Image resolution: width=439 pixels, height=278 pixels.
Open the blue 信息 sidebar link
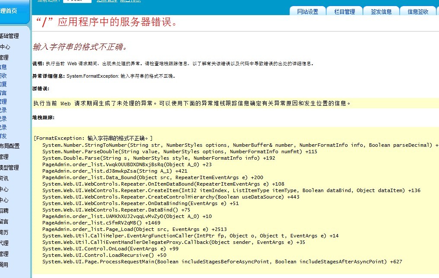tap(3, 67)
